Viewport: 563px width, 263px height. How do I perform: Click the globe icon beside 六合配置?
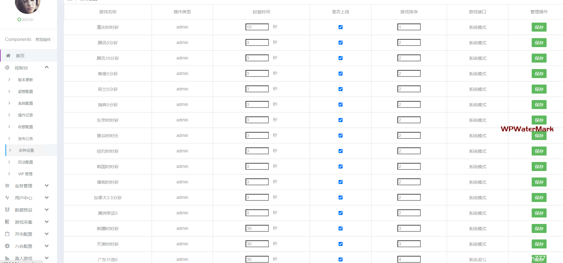pos(7,246)
